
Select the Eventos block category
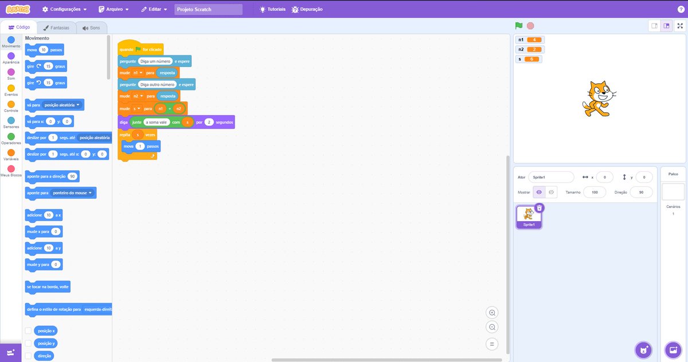11,91
